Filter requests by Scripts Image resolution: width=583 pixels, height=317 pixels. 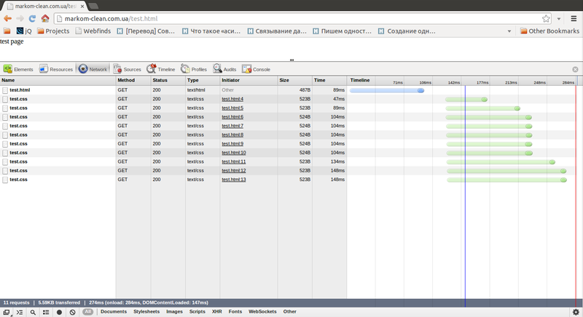point(197,312)
